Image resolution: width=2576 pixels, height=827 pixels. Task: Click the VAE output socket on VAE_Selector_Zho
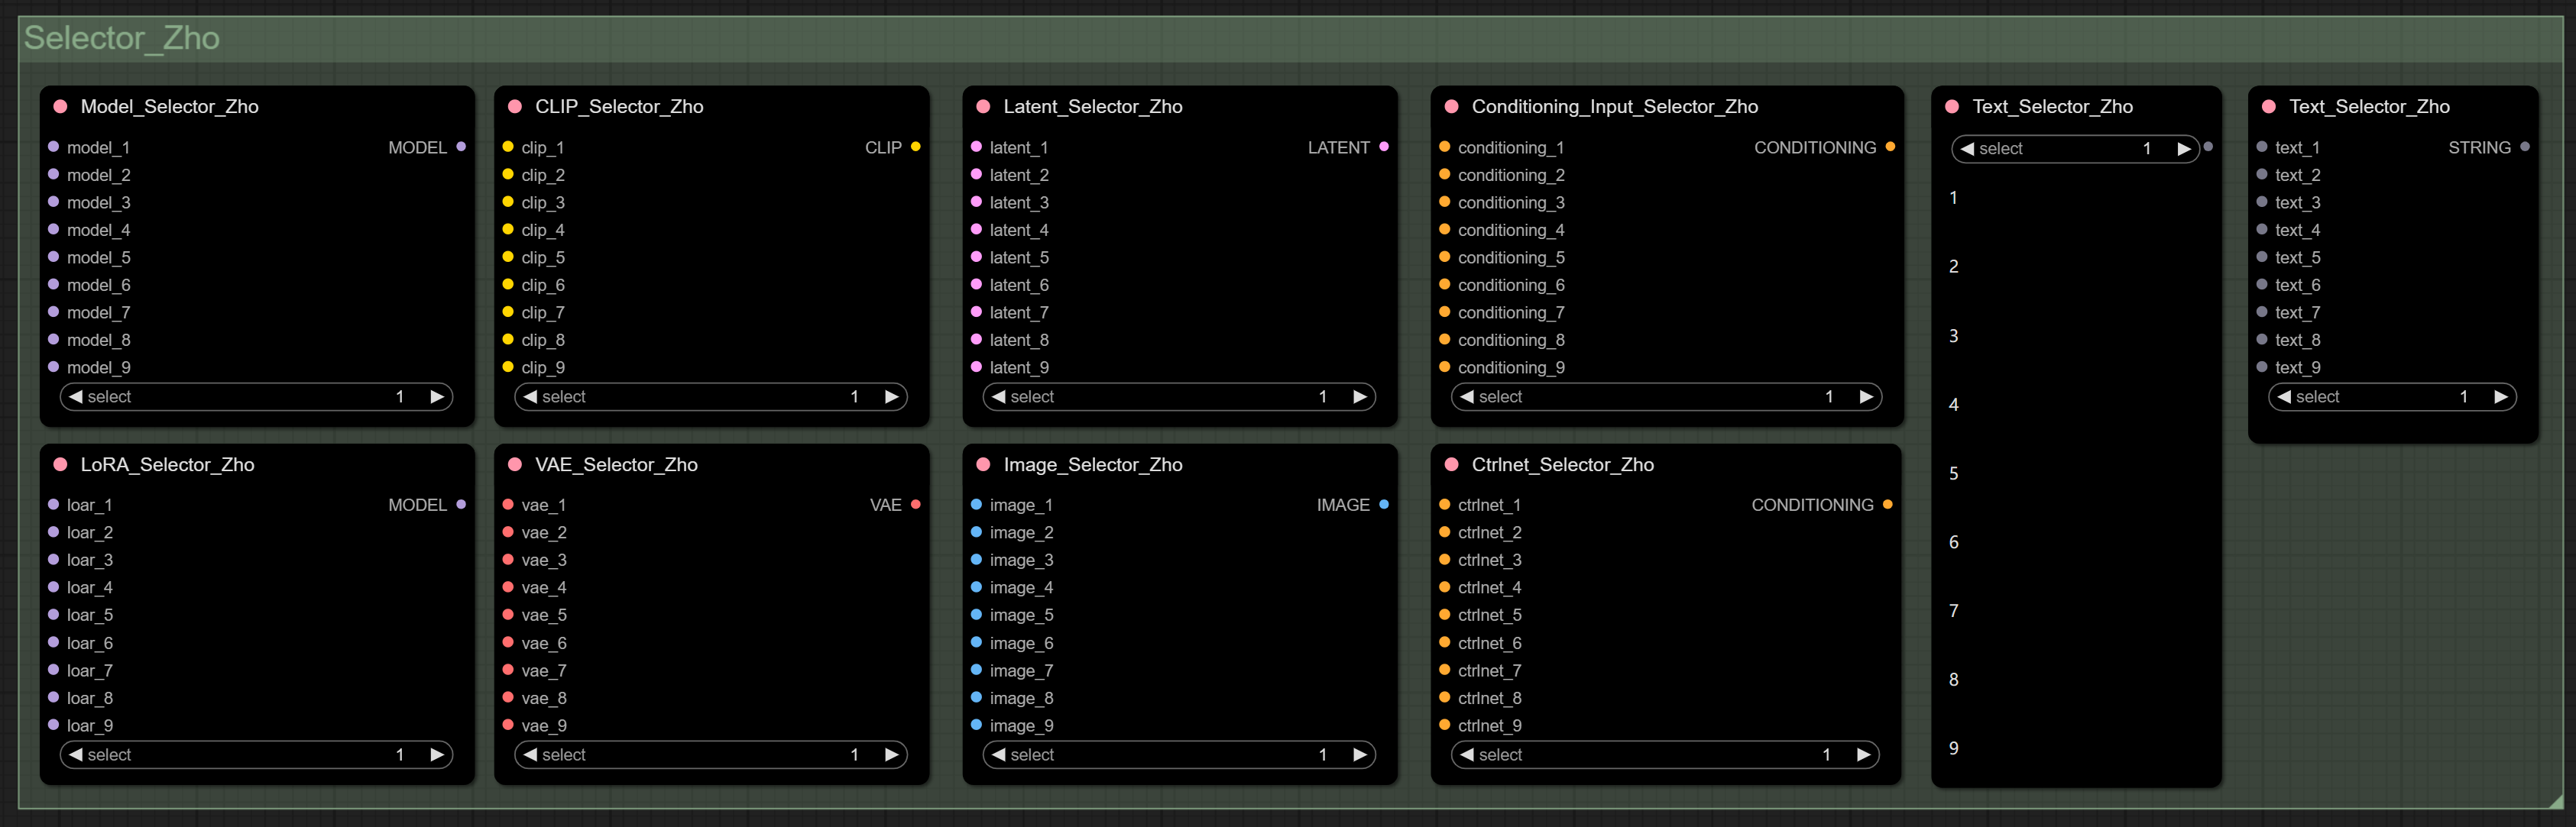(x=916, y=505)
